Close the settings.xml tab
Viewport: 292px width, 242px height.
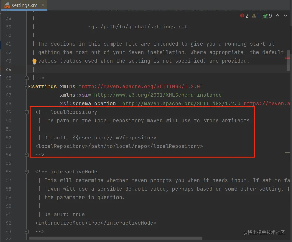tap(43, 5)
